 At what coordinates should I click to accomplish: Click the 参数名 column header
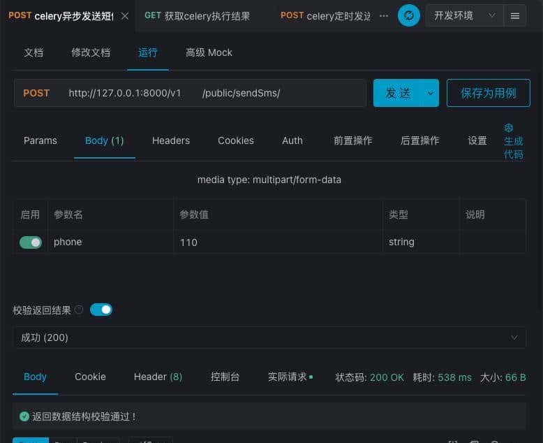tap(68, 215)
